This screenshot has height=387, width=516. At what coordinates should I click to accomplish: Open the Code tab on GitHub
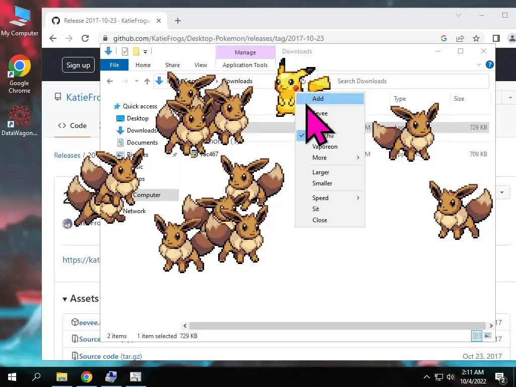pos(72,125)
